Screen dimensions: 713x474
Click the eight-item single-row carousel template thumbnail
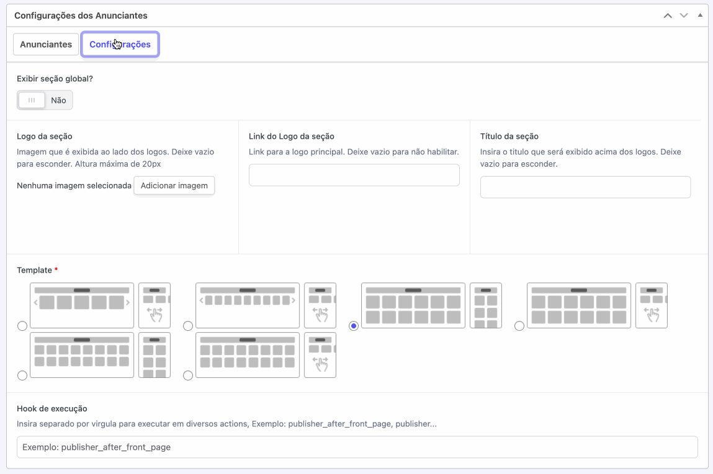point(248,305)
